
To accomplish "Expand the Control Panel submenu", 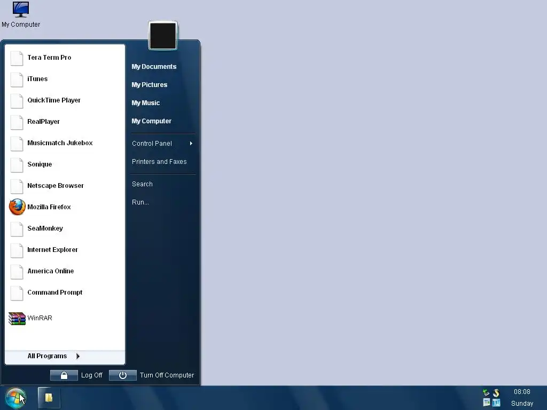I will (162, 143).
